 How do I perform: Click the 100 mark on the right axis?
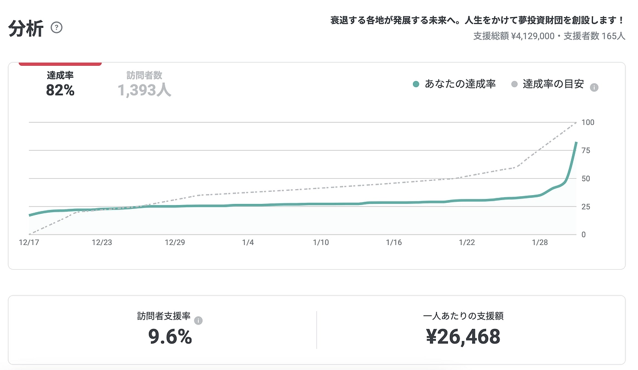pyautogui.click(x=588, y=122)
